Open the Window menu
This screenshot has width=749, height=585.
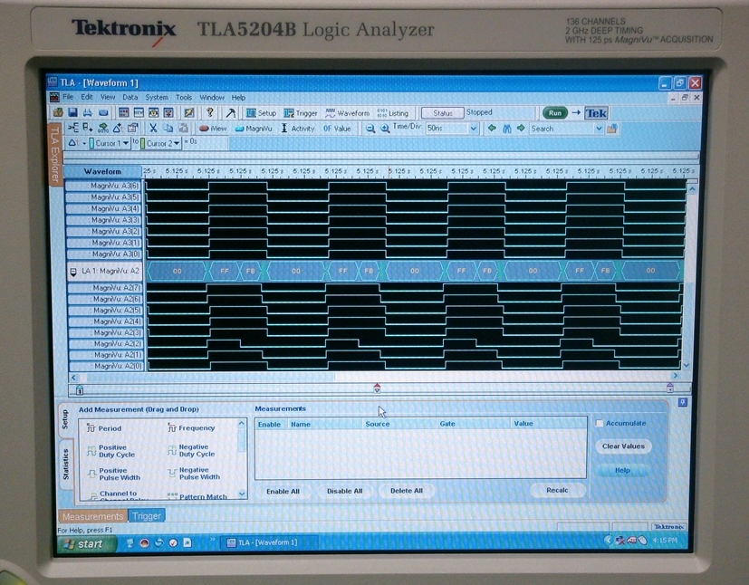click(x=212, y=98)
